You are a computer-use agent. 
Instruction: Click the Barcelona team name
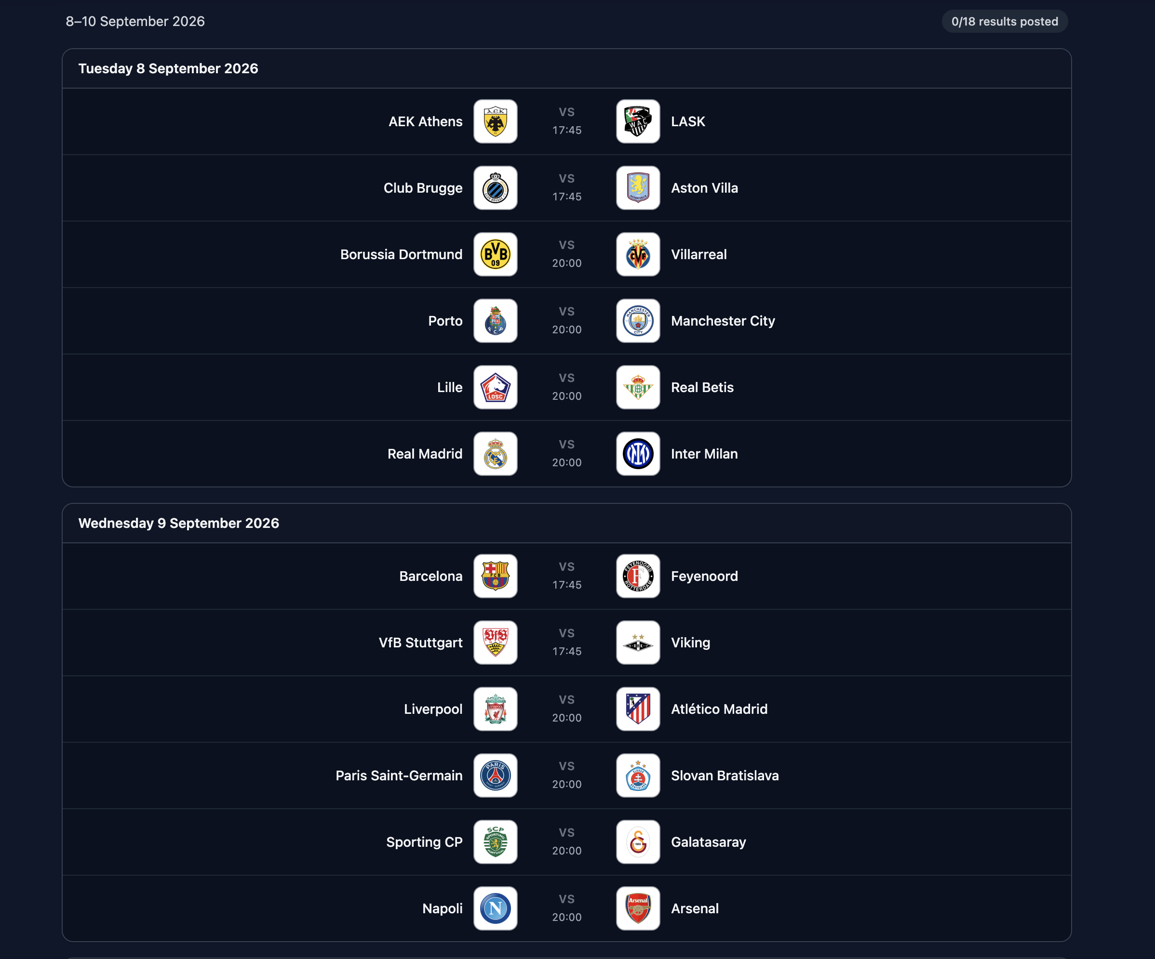point(430,576)
